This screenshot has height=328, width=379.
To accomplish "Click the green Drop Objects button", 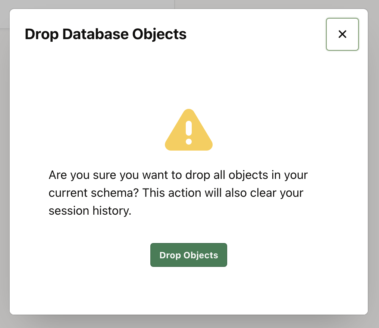I will click(188, 255).
